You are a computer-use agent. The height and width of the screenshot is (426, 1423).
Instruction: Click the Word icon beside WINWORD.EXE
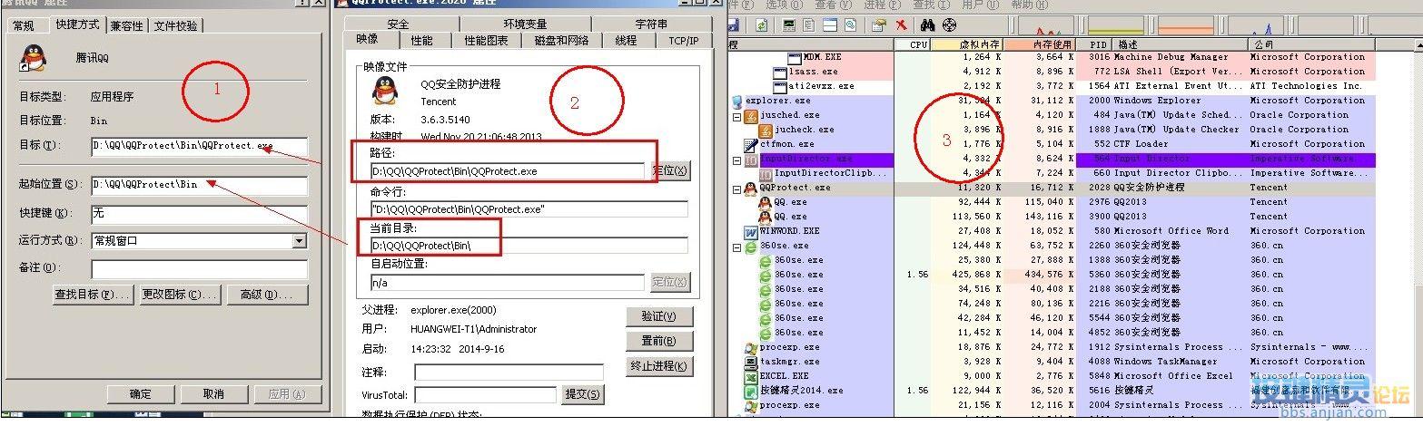point(750,231)
